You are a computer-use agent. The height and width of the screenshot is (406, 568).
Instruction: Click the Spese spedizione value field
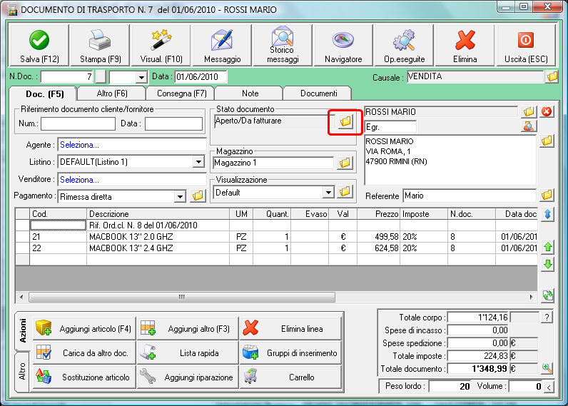point(478,343)
